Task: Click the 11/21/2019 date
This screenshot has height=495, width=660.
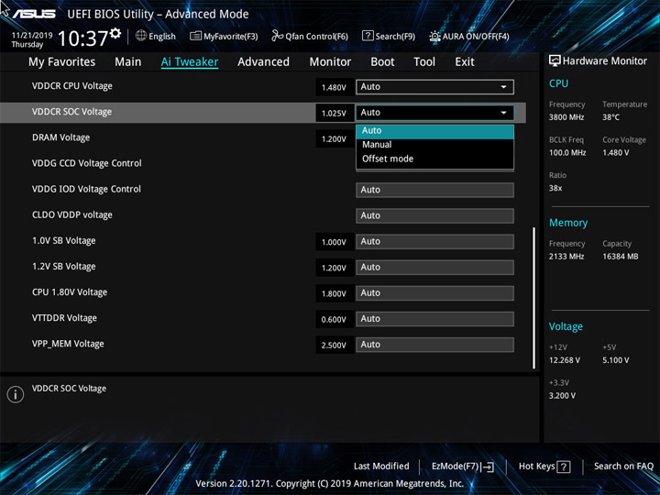Action: click(32, 36)
